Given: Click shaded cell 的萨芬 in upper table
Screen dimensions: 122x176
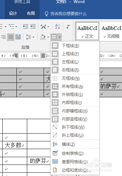Looking at the screenshot, I should (110, 86).
